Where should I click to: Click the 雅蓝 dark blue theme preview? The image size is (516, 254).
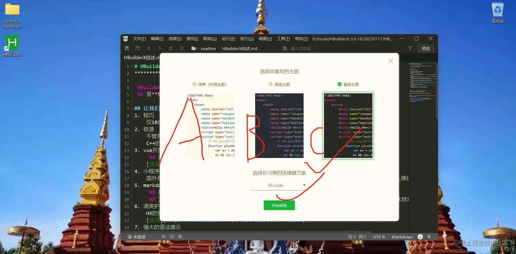pos(279,125)
